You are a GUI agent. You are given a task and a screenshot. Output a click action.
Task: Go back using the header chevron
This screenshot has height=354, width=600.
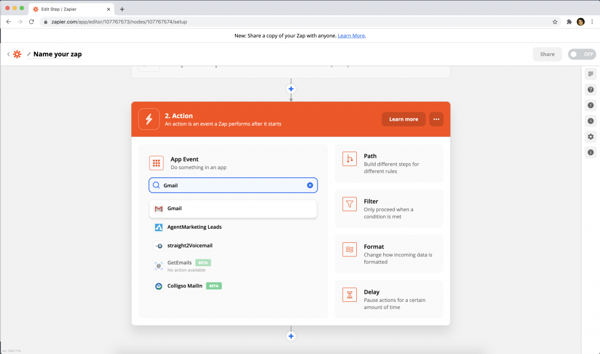click(8, 54)
